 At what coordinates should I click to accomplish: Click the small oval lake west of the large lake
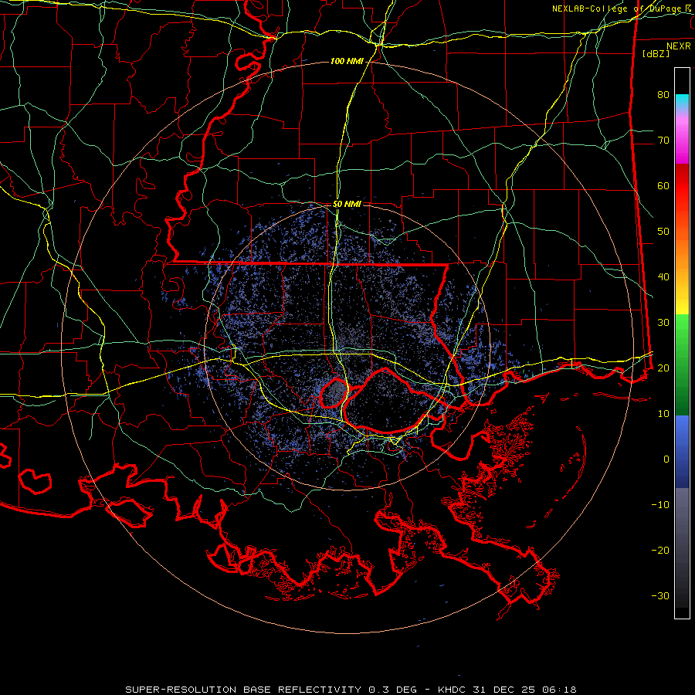(333, 394)
